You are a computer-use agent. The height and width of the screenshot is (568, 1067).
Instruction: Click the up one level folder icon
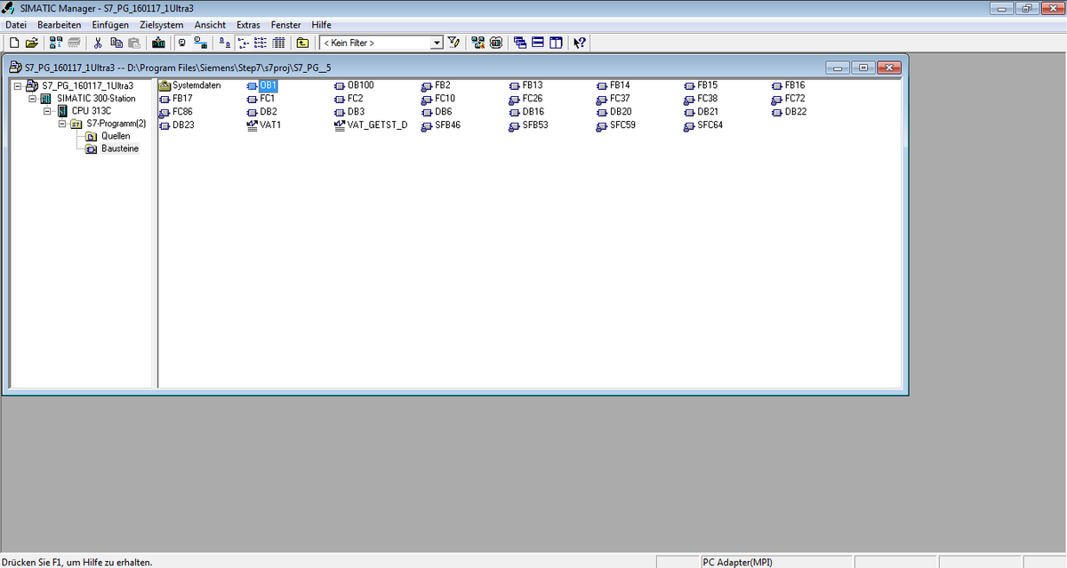(x=302, y=43)
